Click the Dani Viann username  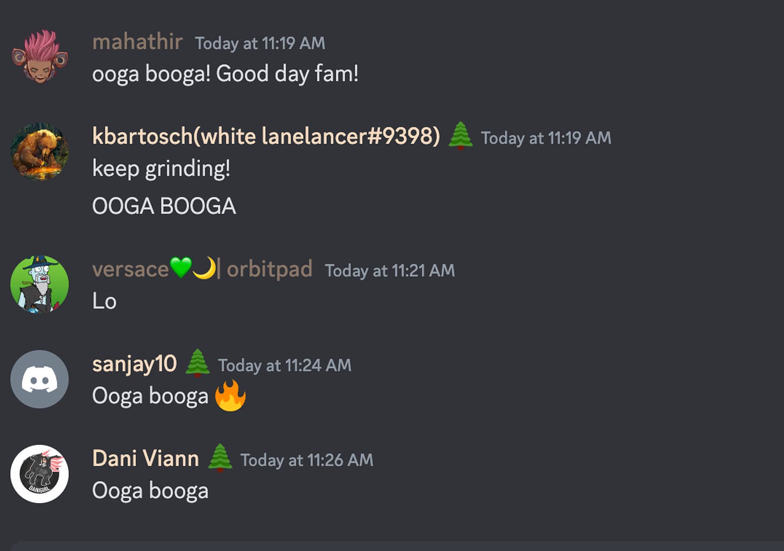[145, 459]
